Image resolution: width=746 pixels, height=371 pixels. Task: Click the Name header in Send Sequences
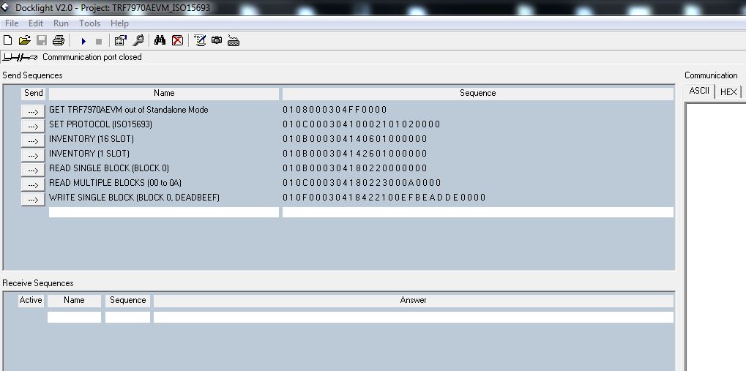coord(164,93)
